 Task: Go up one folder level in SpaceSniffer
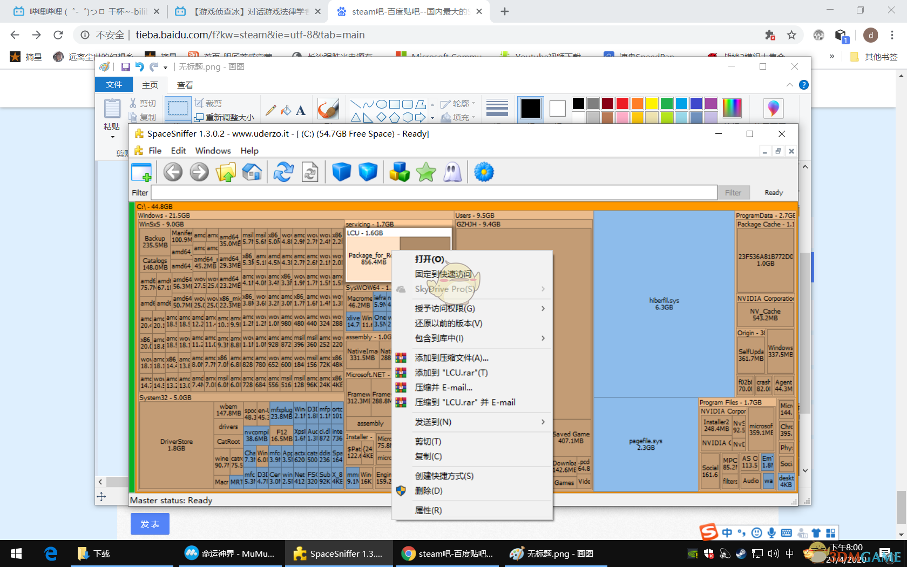click(x=226, y=172)
